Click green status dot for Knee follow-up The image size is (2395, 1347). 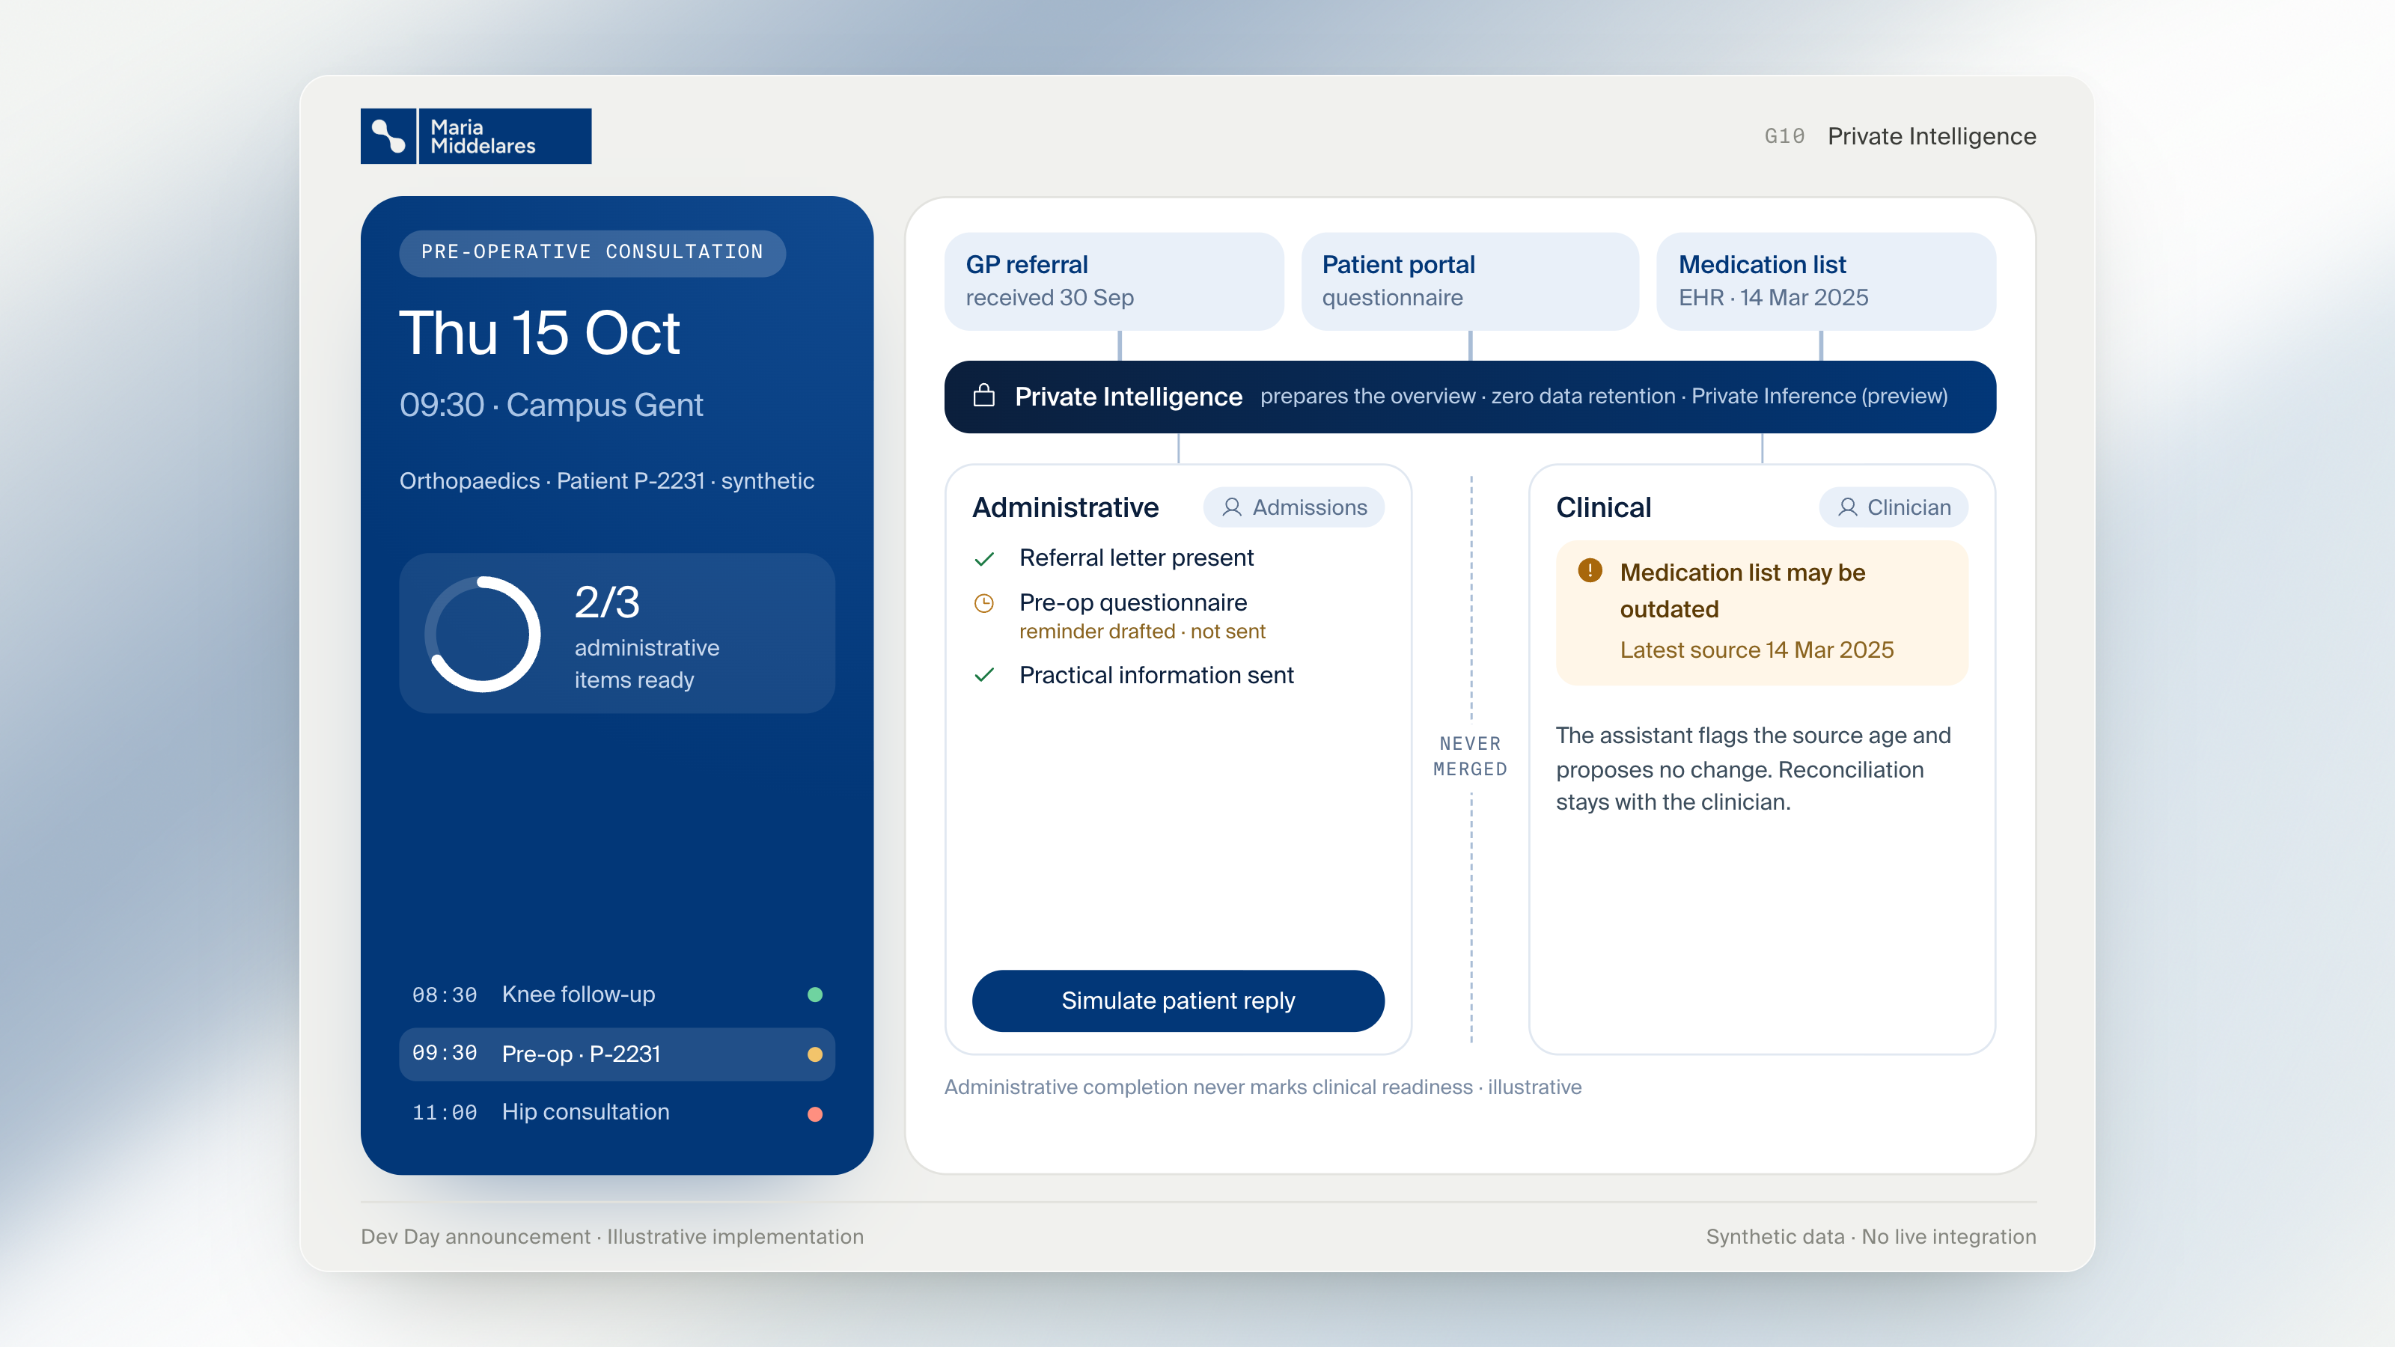815,995
